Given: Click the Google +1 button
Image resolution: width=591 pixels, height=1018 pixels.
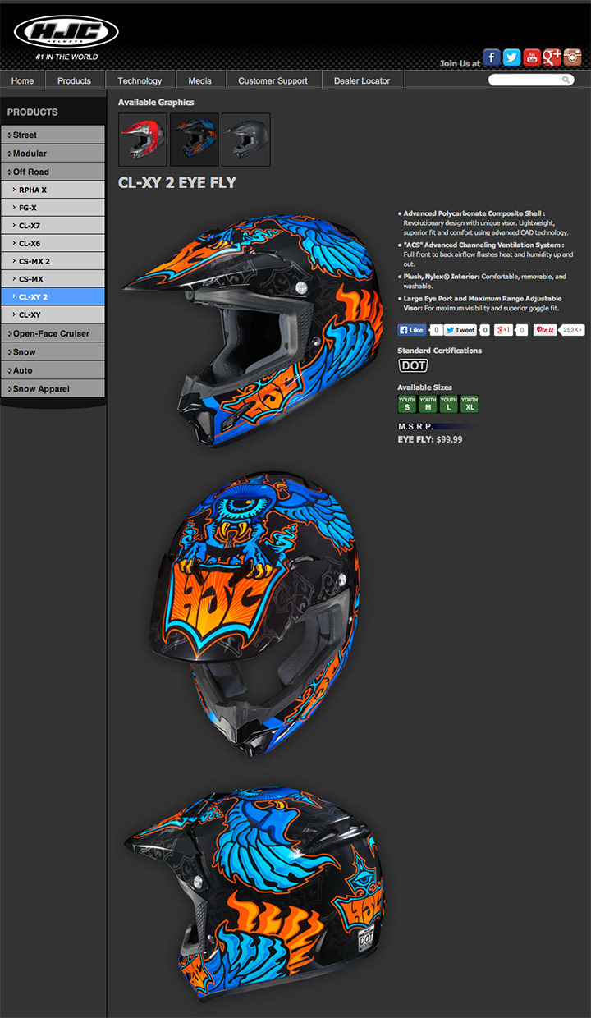Looking at the screenshot, I should 504,330.
